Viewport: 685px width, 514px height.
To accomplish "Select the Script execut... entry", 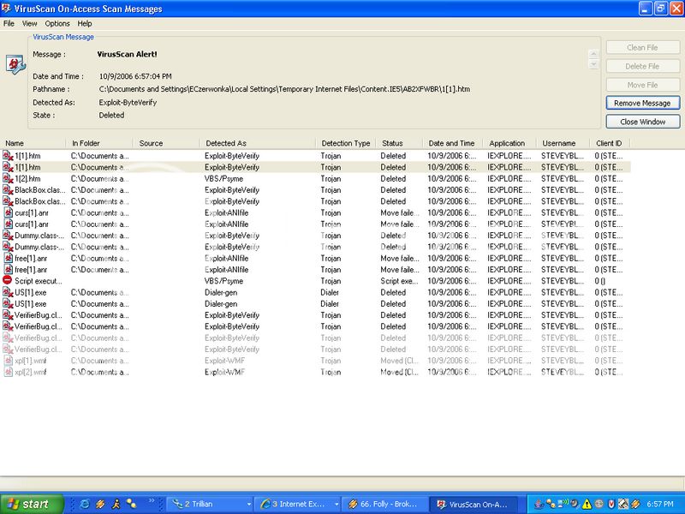I will click(x=39, y=281).
